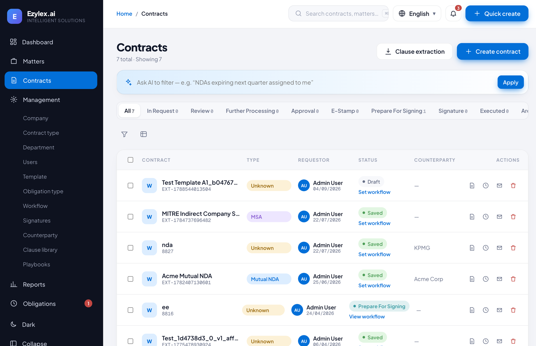Email the Test Template A1 contract
This screenshot has height=346, width=536.
(x=499, y=186)
